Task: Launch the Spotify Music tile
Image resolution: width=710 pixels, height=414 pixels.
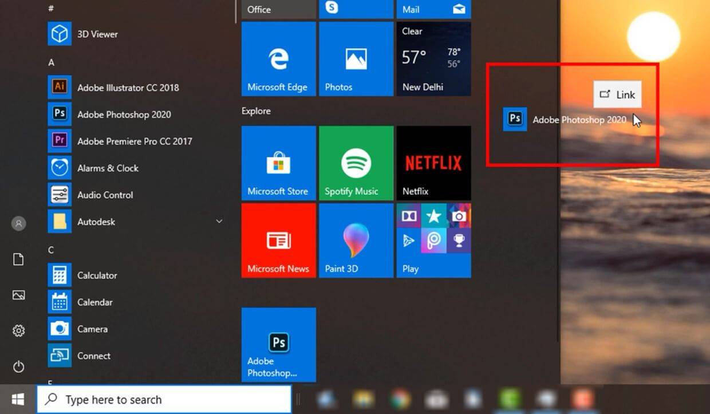Action: click(x=356, y=163)
